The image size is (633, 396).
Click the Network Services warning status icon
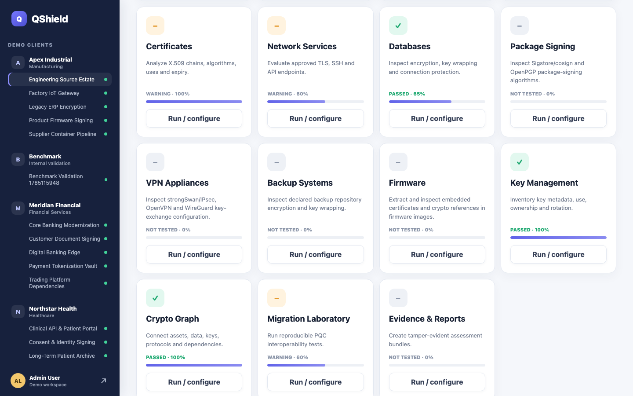[276, 26]
